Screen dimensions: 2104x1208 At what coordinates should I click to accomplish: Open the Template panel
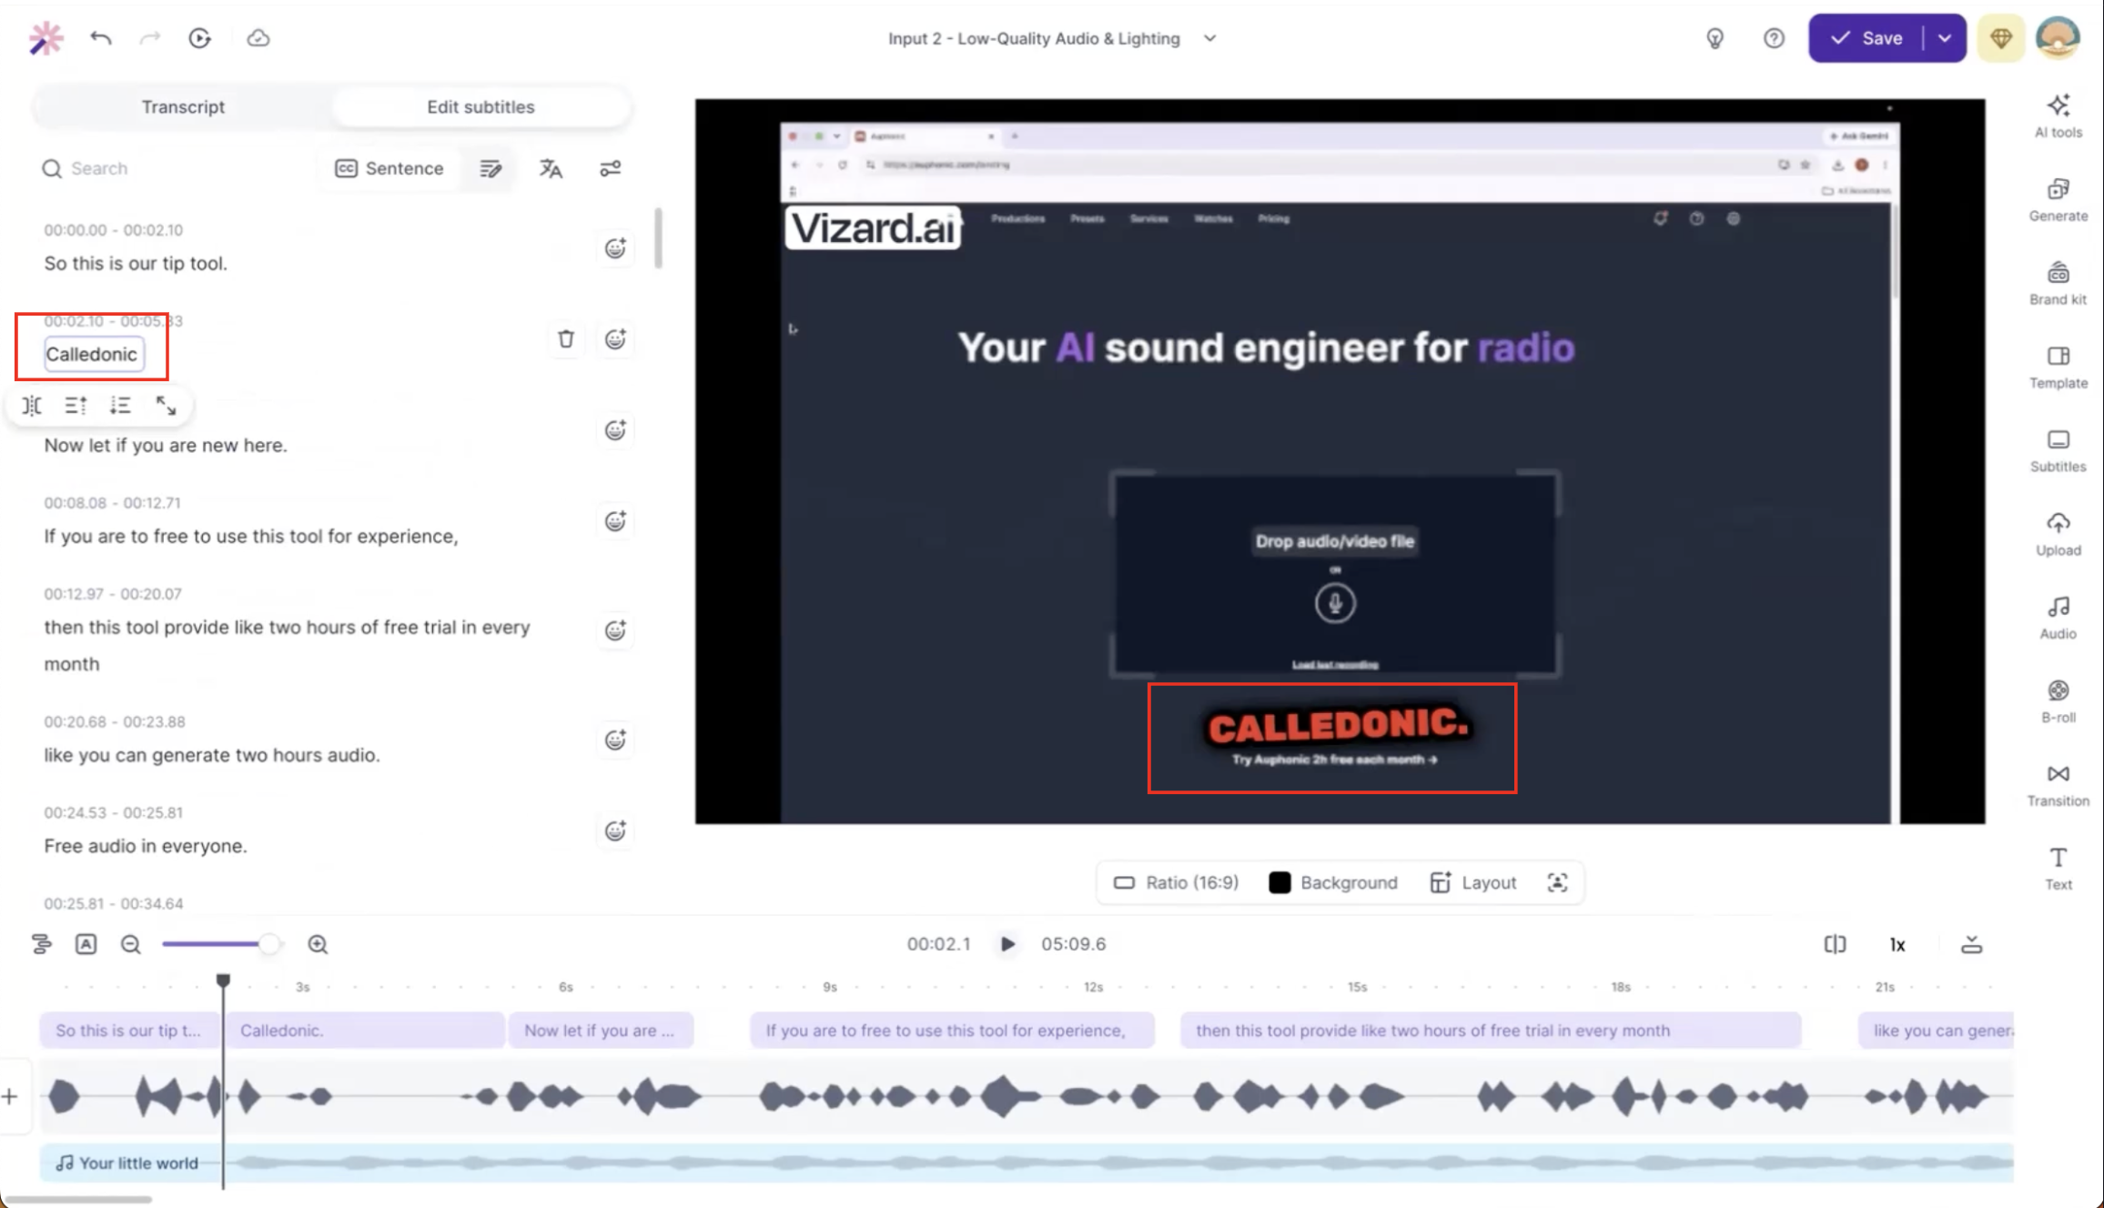2058,367
